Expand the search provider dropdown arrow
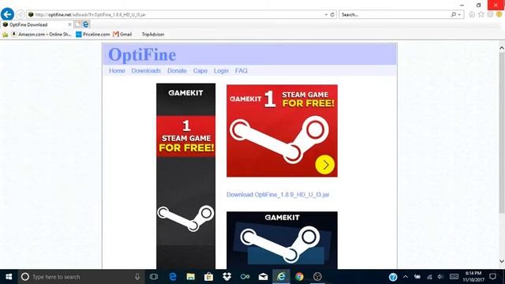Image resolution: width=505 pixels, height=284 pixels. point(459,14)
